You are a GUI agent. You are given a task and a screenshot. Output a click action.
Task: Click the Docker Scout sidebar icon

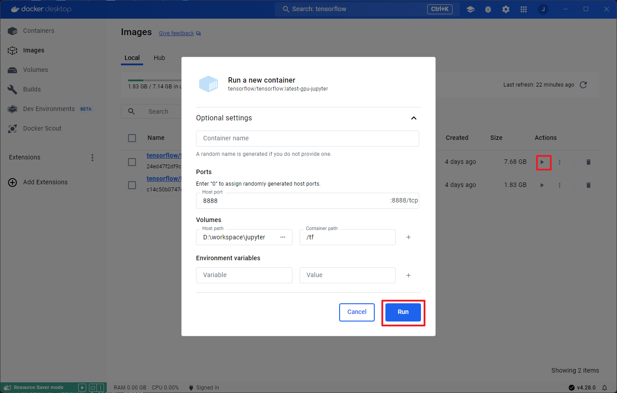coord(12,129)
